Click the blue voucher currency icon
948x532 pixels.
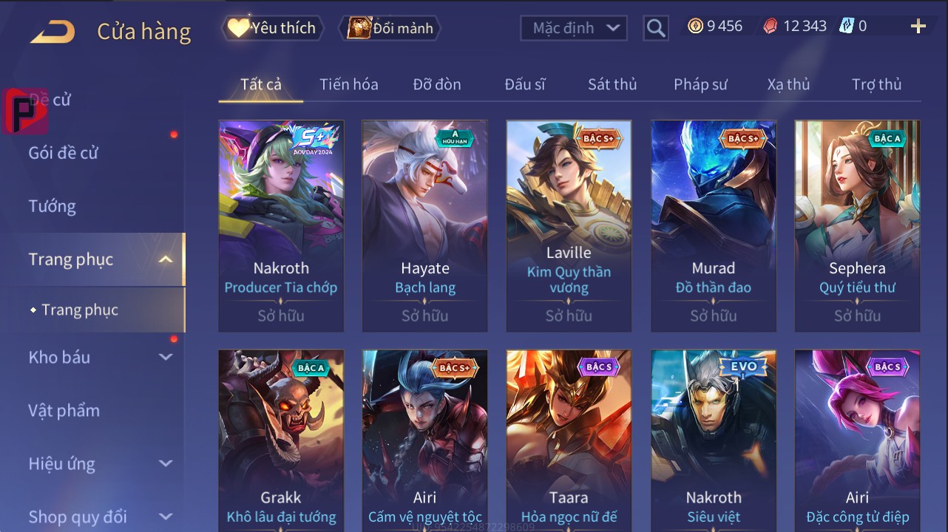click(847, 27)
